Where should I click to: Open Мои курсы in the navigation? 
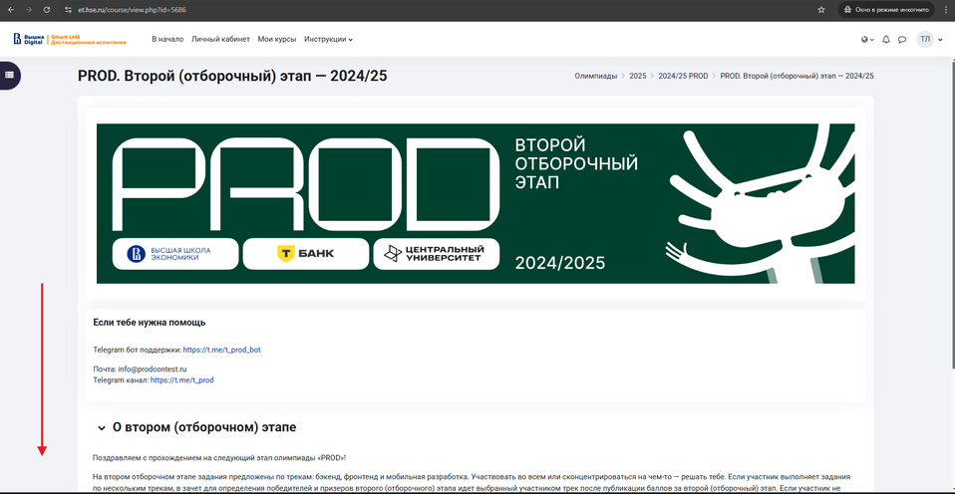tap(277, 39)
